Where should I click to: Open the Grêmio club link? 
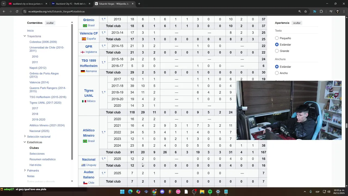[x=89, y=20]
